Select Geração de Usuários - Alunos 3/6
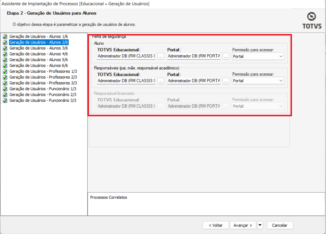Screen dimensions: 326x234 click(39, 48)
